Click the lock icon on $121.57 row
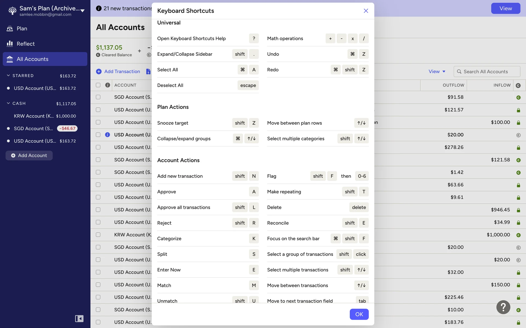 click(x=518, y=110)
